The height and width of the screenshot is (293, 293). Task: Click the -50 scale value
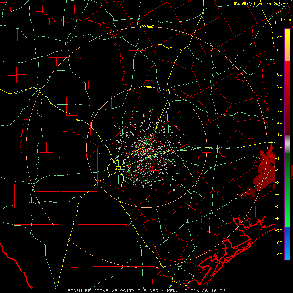(x=278, y=207)
